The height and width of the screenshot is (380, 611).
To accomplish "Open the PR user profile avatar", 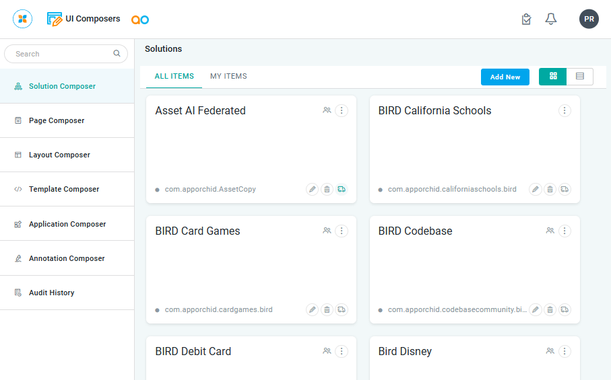I will pos(589,19).
